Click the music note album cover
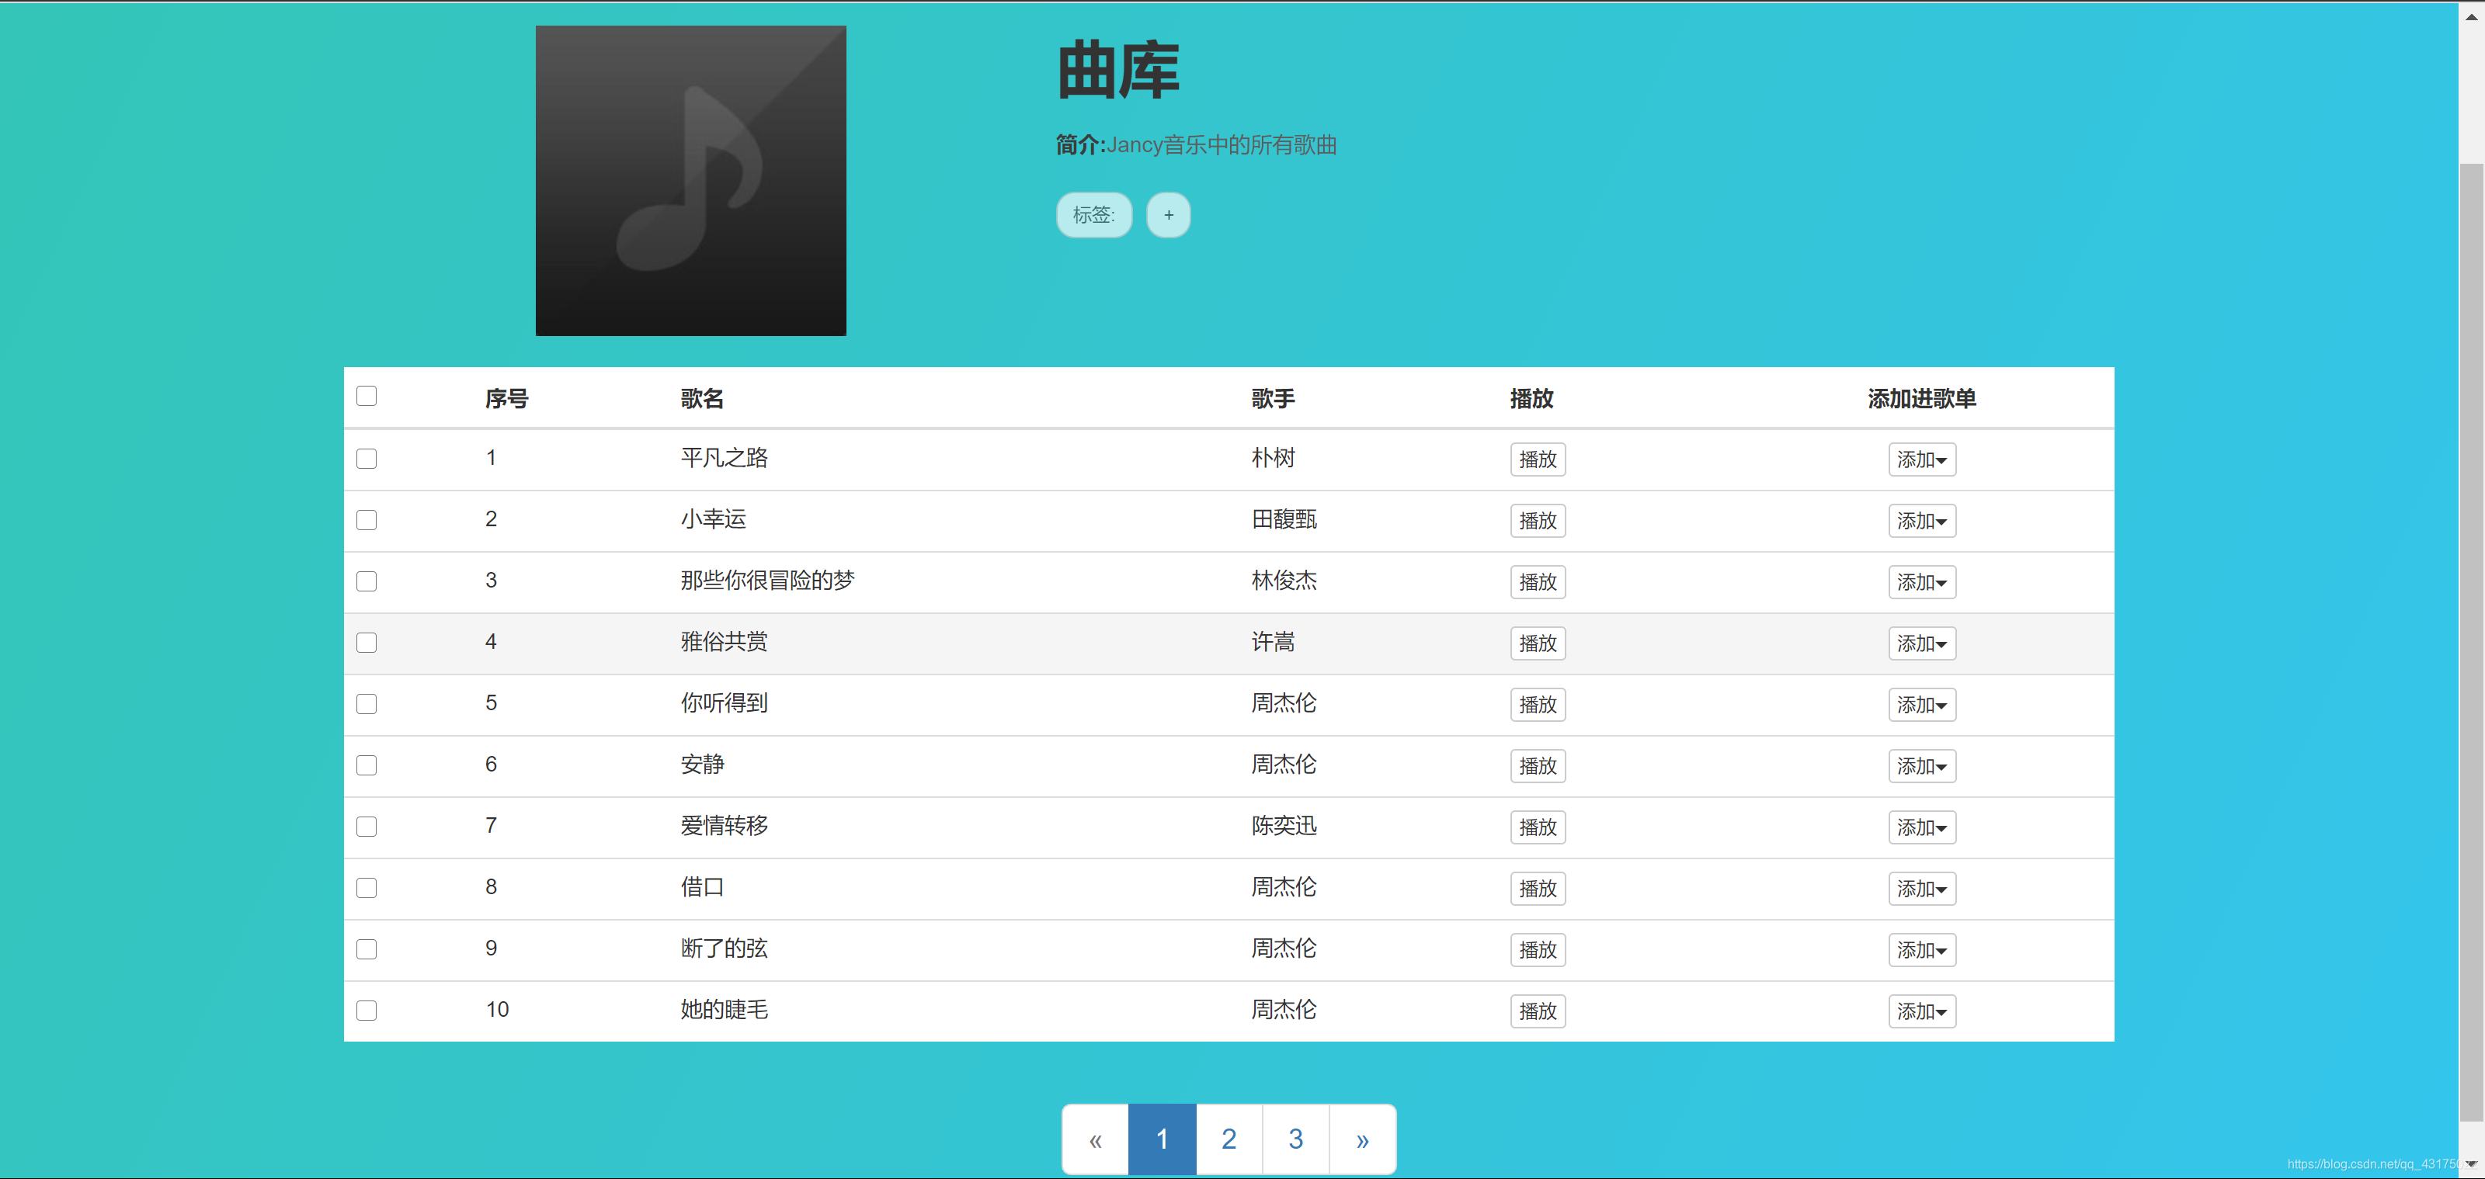Image resolution: width=2485 pixels, height=1179 pixels. tap(690, 180)
